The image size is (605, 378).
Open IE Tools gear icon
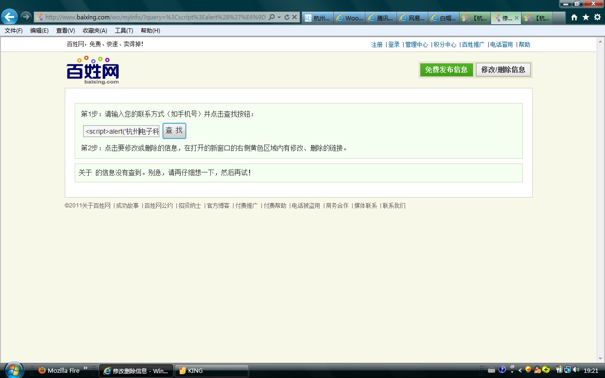point(597,17)
